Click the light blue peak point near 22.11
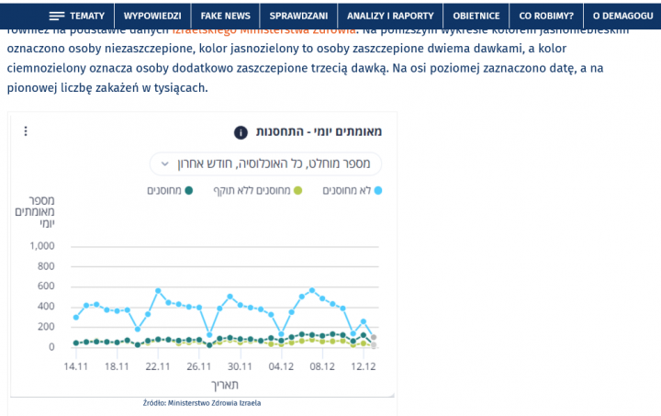The width and height of the screenshot is (661, 416). 158,290
